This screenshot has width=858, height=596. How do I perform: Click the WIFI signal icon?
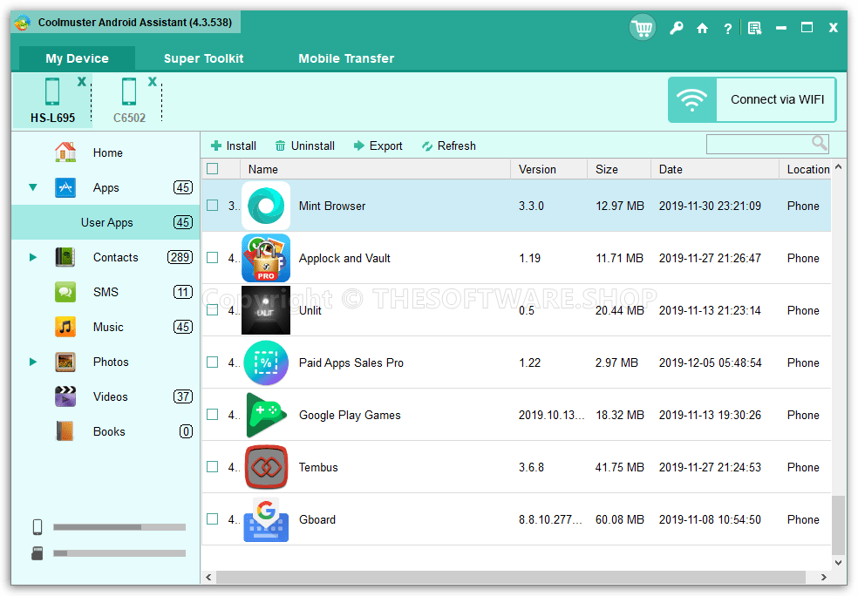[692, 99]
